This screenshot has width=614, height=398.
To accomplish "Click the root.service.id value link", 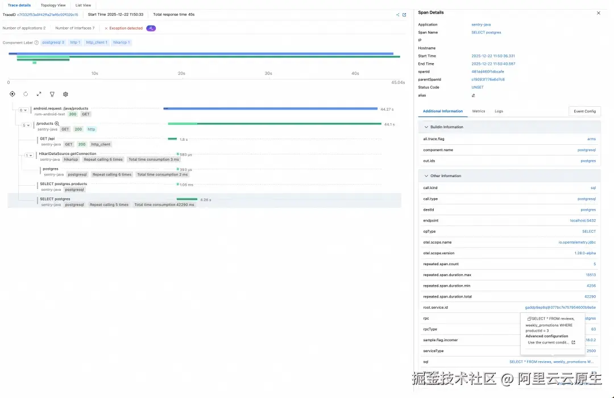I will click(561, 308).
